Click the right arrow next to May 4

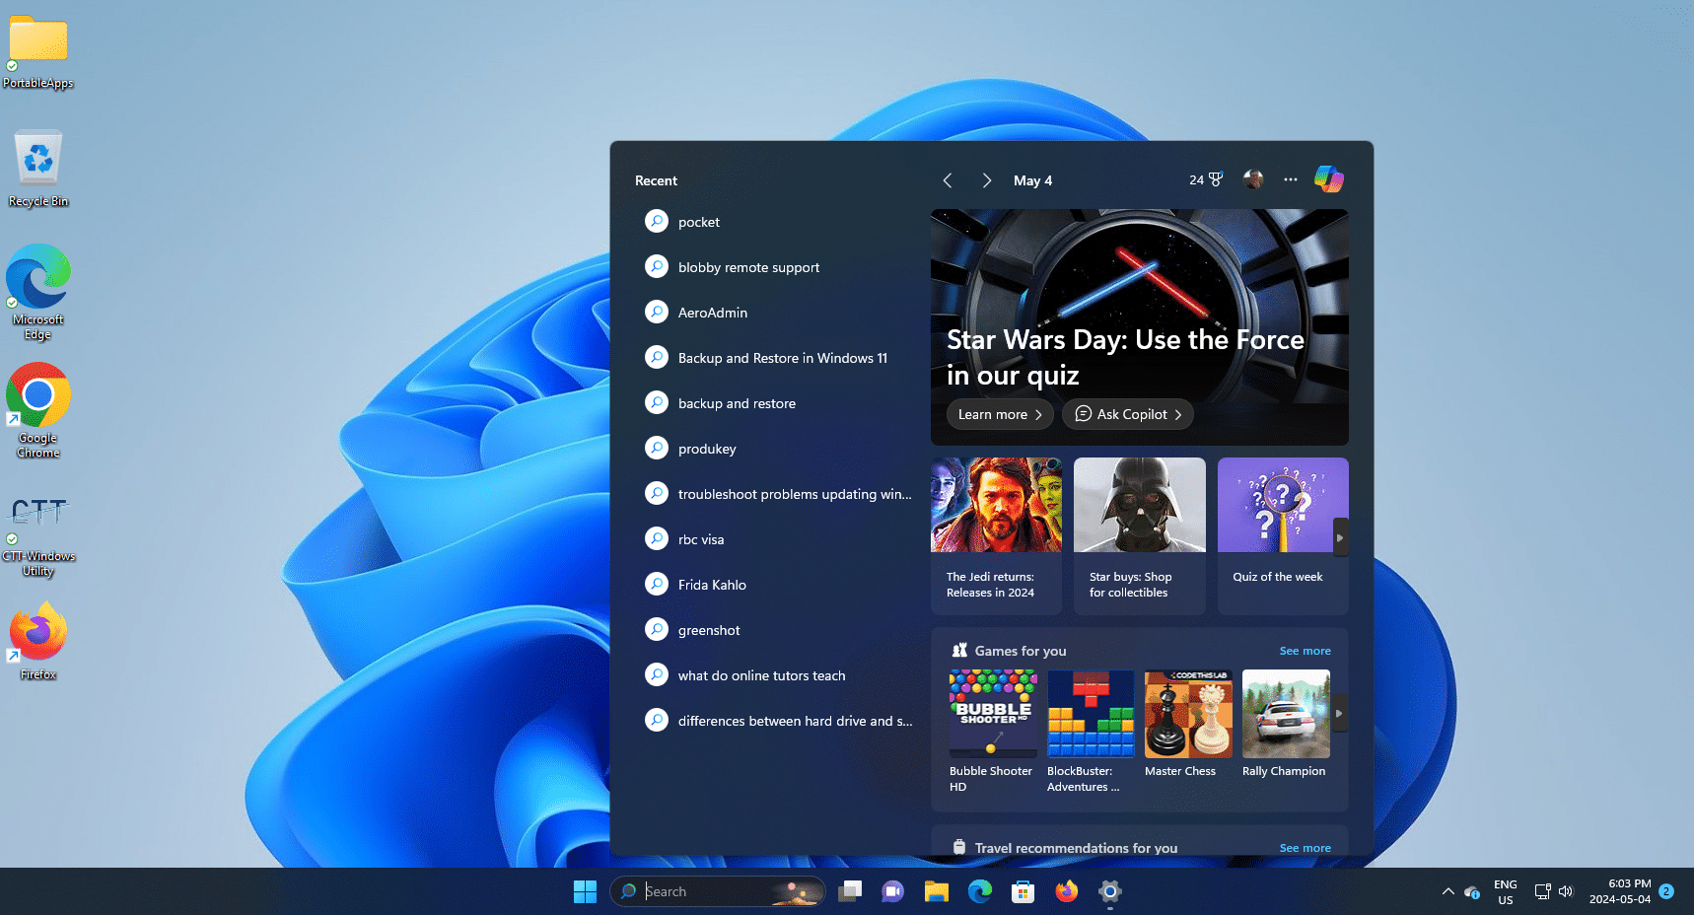[x=986, y=179]
